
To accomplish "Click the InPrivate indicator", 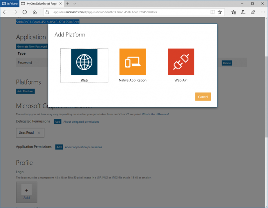I will coord(10,4).
